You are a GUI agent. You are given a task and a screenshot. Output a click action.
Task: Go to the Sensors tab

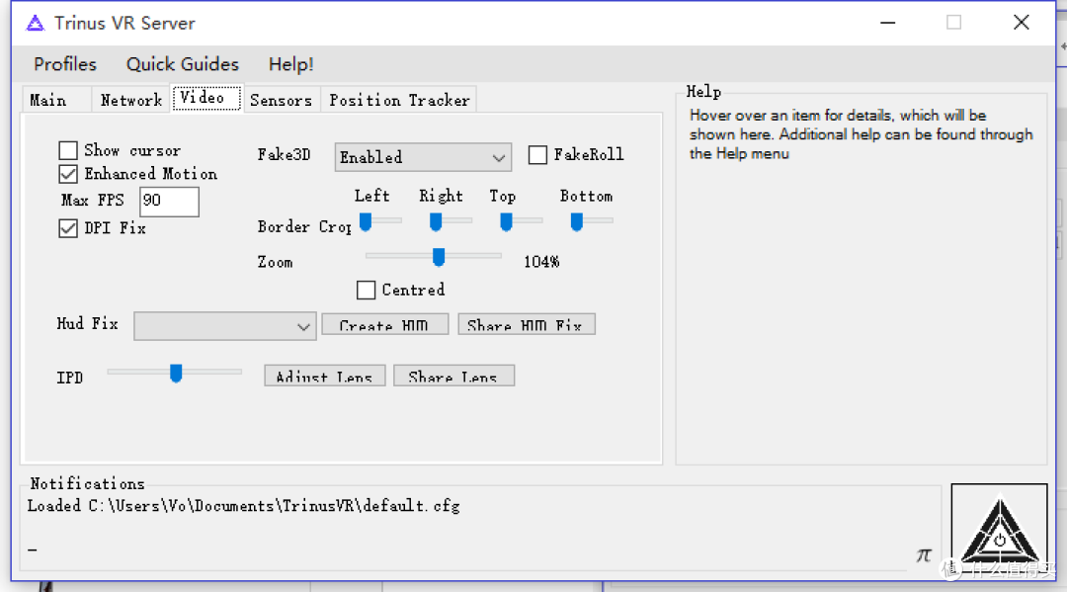click(281, 101)
